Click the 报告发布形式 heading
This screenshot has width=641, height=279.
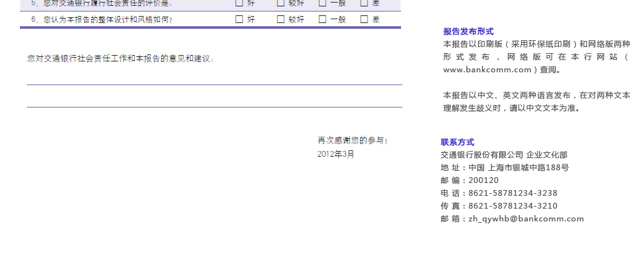tap(468, 31)
